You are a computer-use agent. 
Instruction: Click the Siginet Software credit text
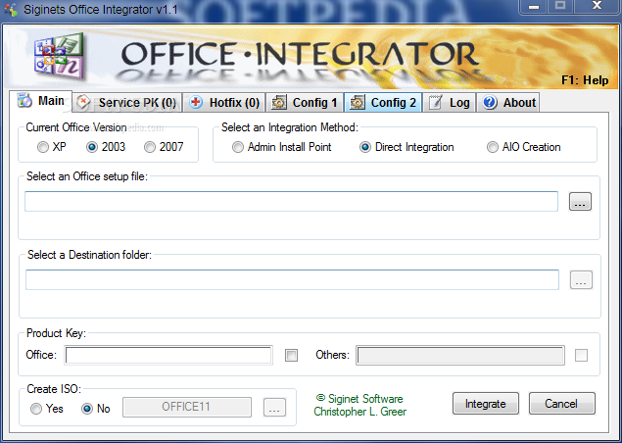coord(359,399)
